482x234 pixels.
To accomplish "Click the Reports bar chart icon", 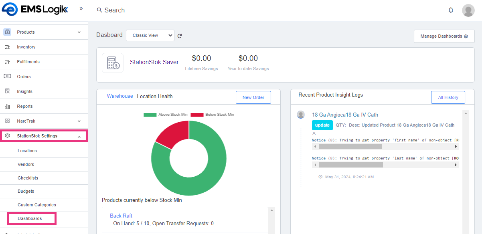I will coord(7,106).
